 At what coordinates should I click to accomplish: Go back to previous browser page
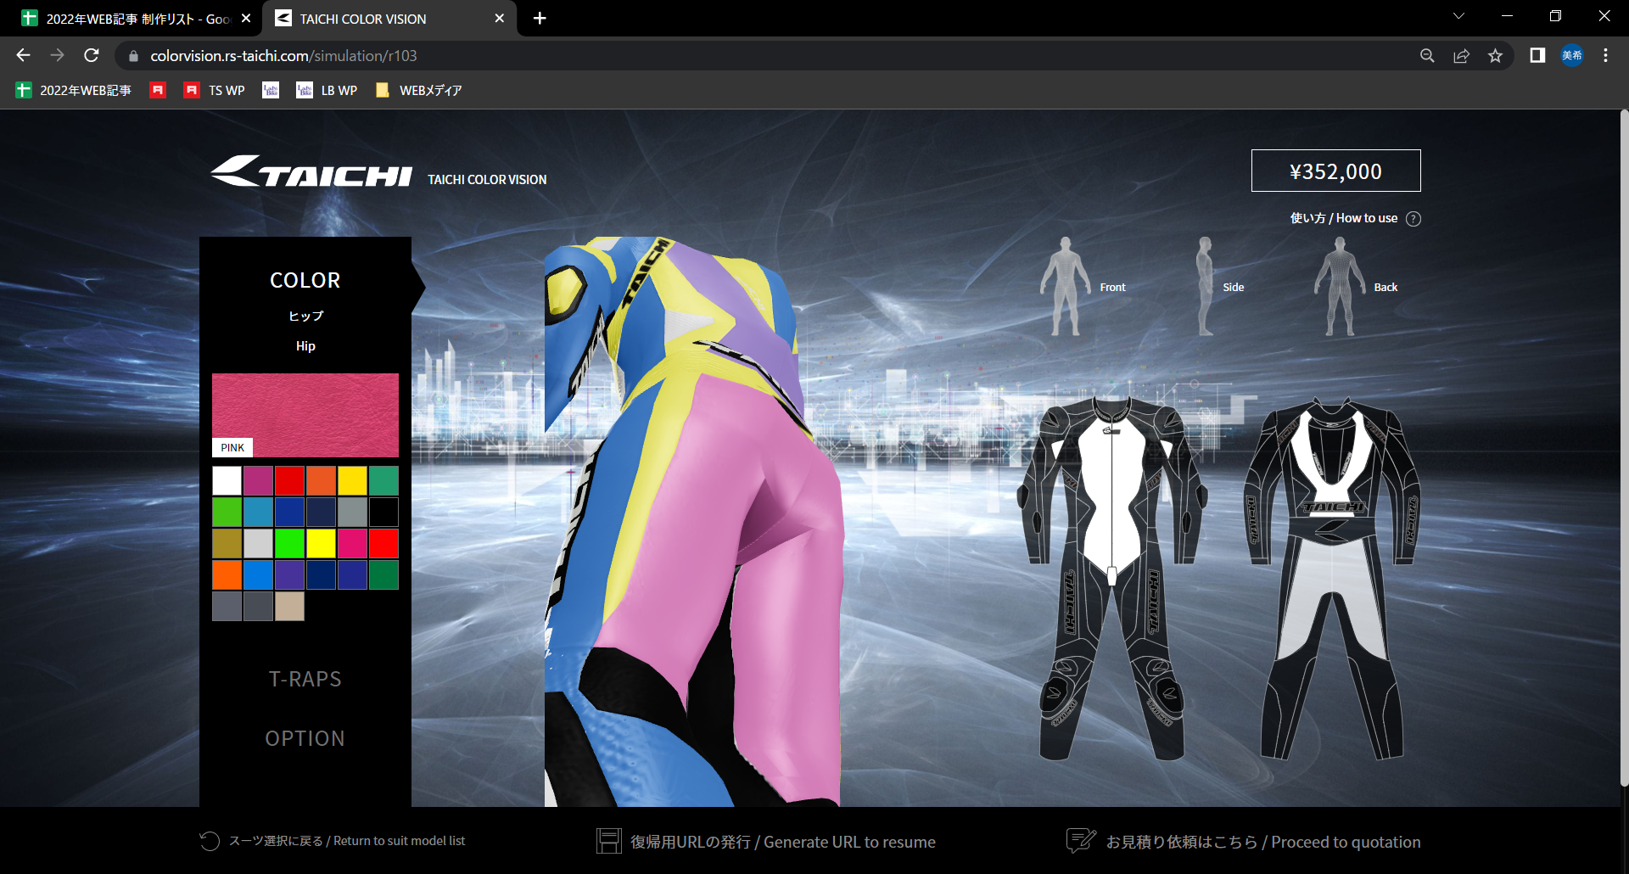(x=23, y=55)
